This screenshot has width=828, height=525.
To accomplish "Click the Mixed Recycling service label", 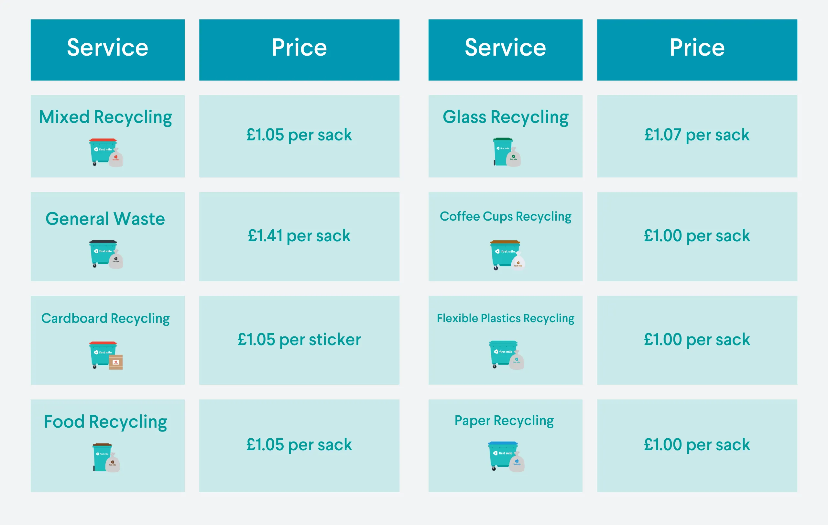I will tap(105, 117).
